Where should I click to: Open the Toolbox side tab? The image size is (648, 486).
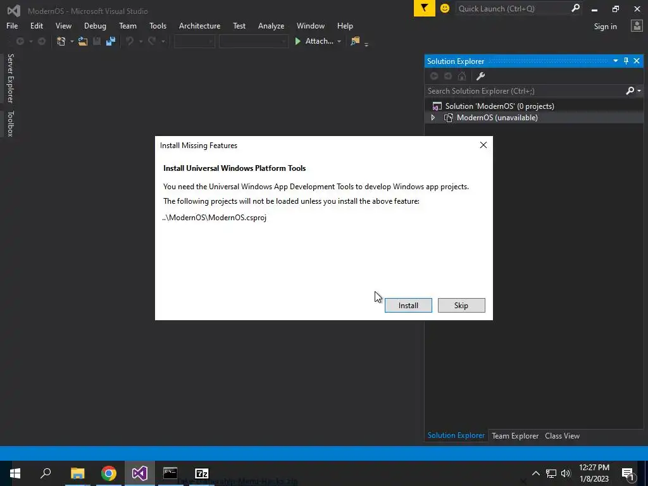tap(10, 123)
